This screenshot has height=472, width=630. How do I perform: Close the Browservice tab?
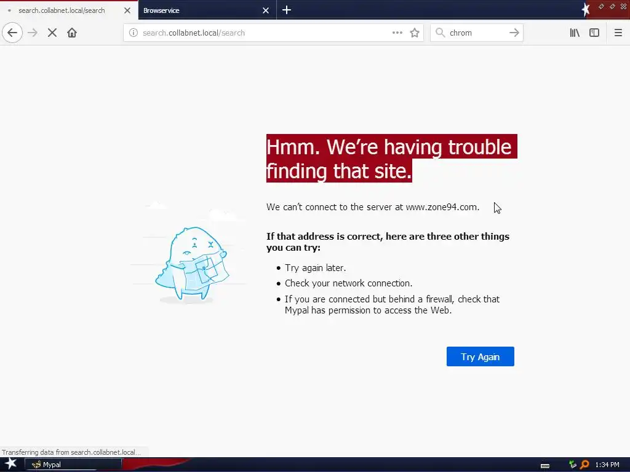(x=266, y=10)
